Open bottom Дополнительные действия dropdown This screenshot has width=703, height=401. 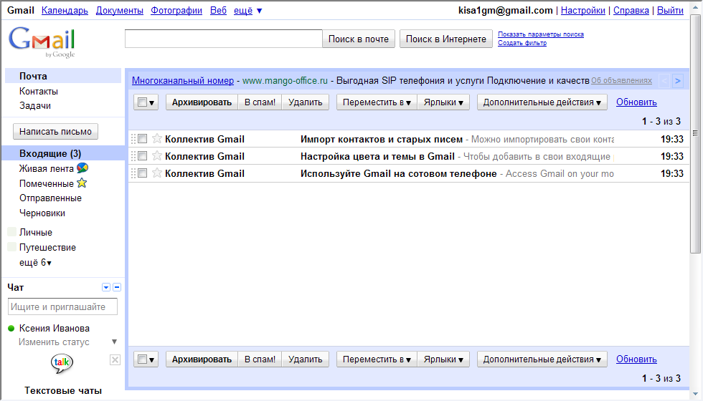[542, 359]
